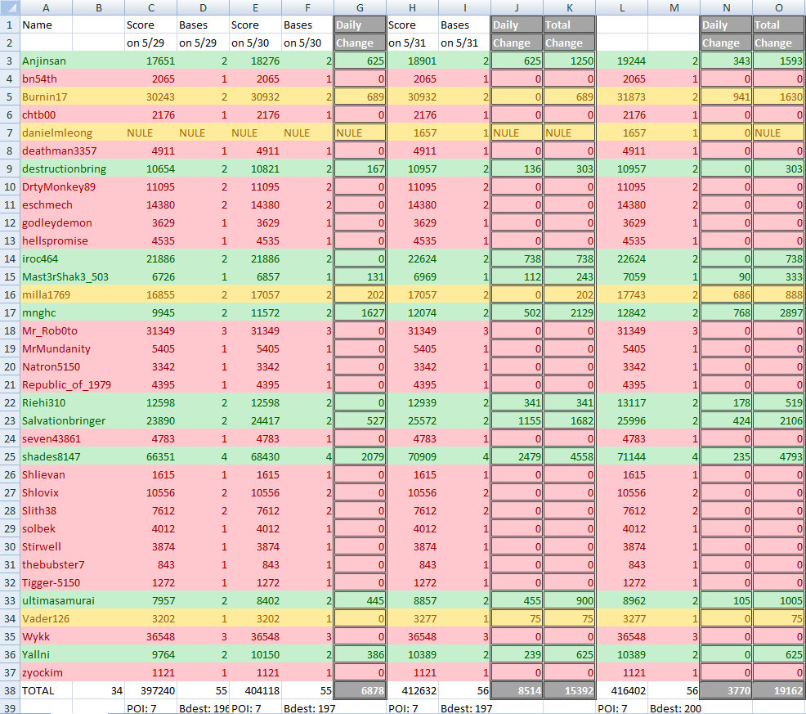Click the 6878 daily change total
This screenshot has height=714, width=806.
pos(360,690)
